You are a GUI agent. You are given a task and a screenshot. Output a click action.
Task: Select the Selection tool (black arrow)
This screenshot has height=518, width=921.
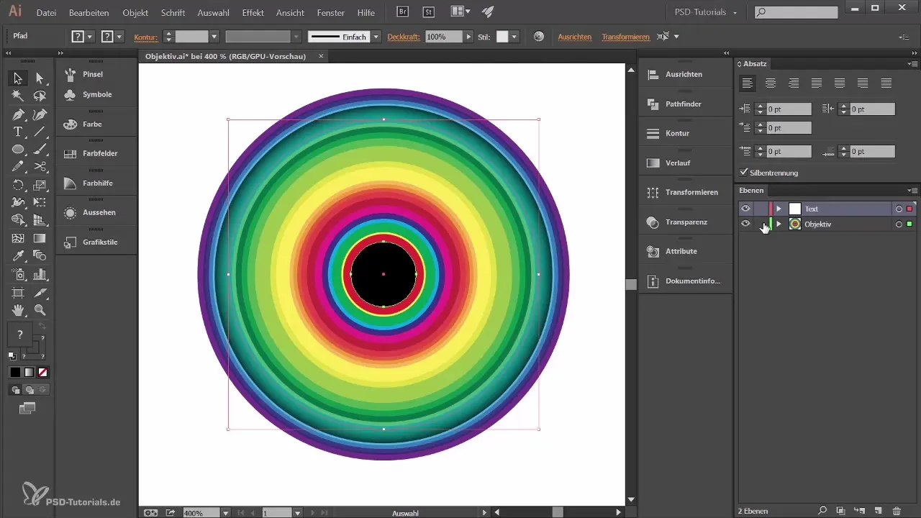point(18,78)
